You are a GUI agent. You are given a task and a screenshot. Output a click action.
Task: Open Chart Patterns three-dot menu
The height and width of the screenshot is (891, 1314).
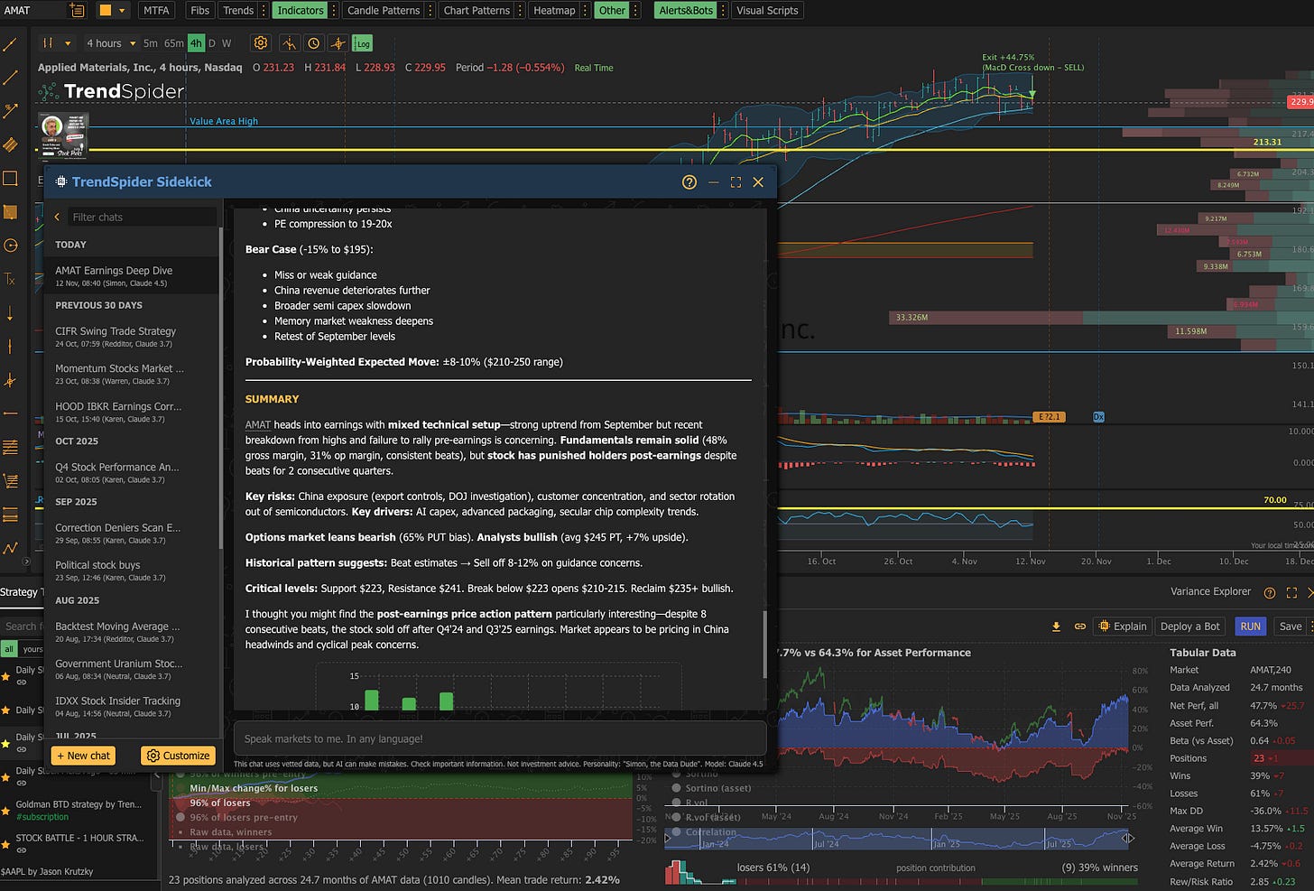pos(520,11)
